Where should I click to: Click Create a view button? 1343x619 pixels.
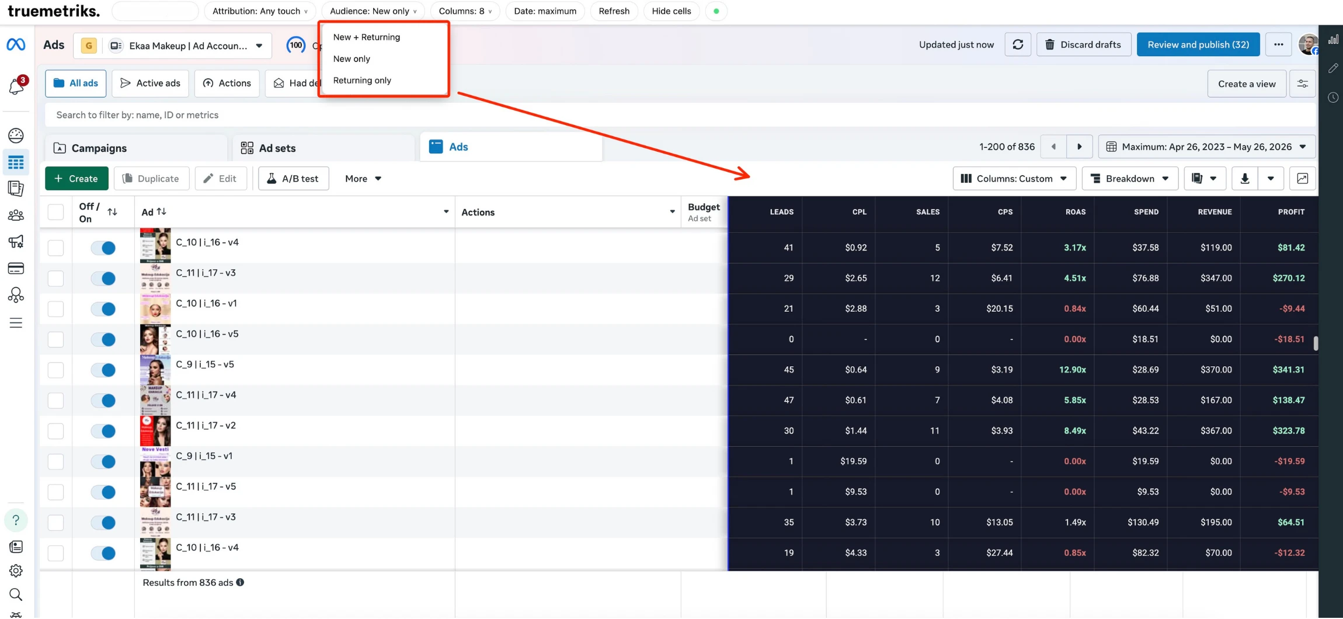[1247, 84]
